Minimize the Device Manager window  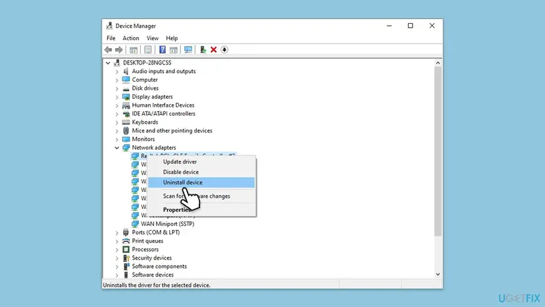(x=389, y=26)
